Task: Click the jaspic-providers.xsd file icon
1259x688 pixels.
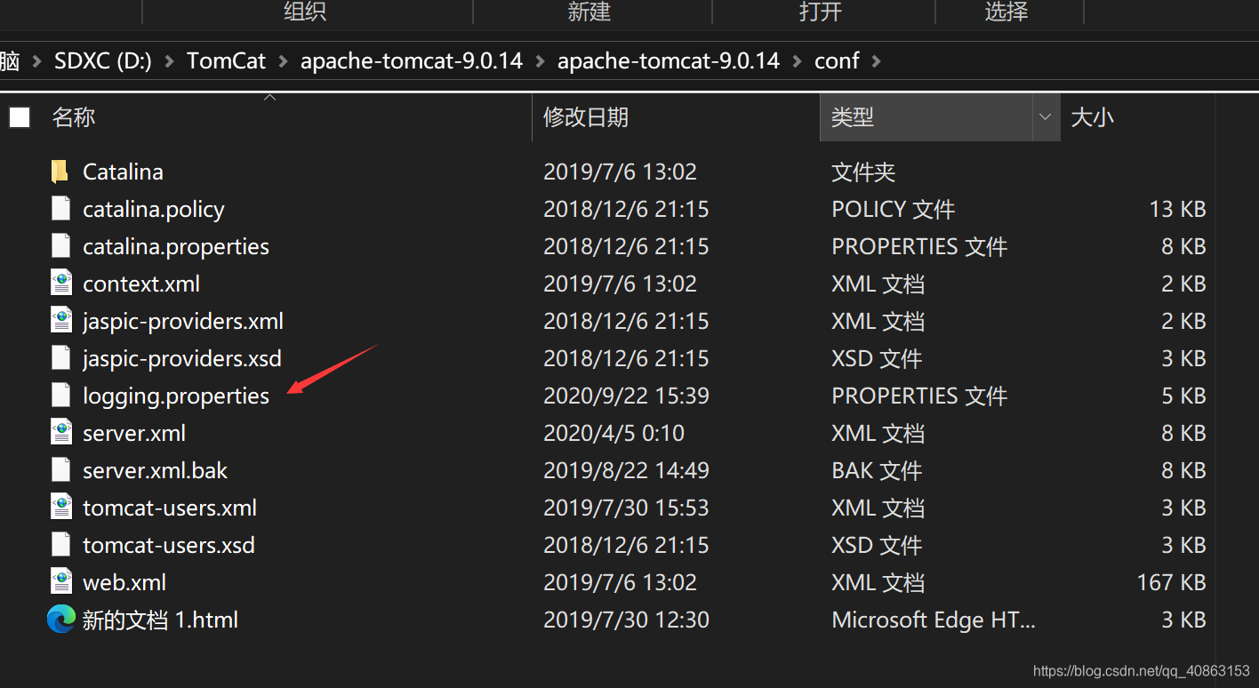Action: coord(60,358)
